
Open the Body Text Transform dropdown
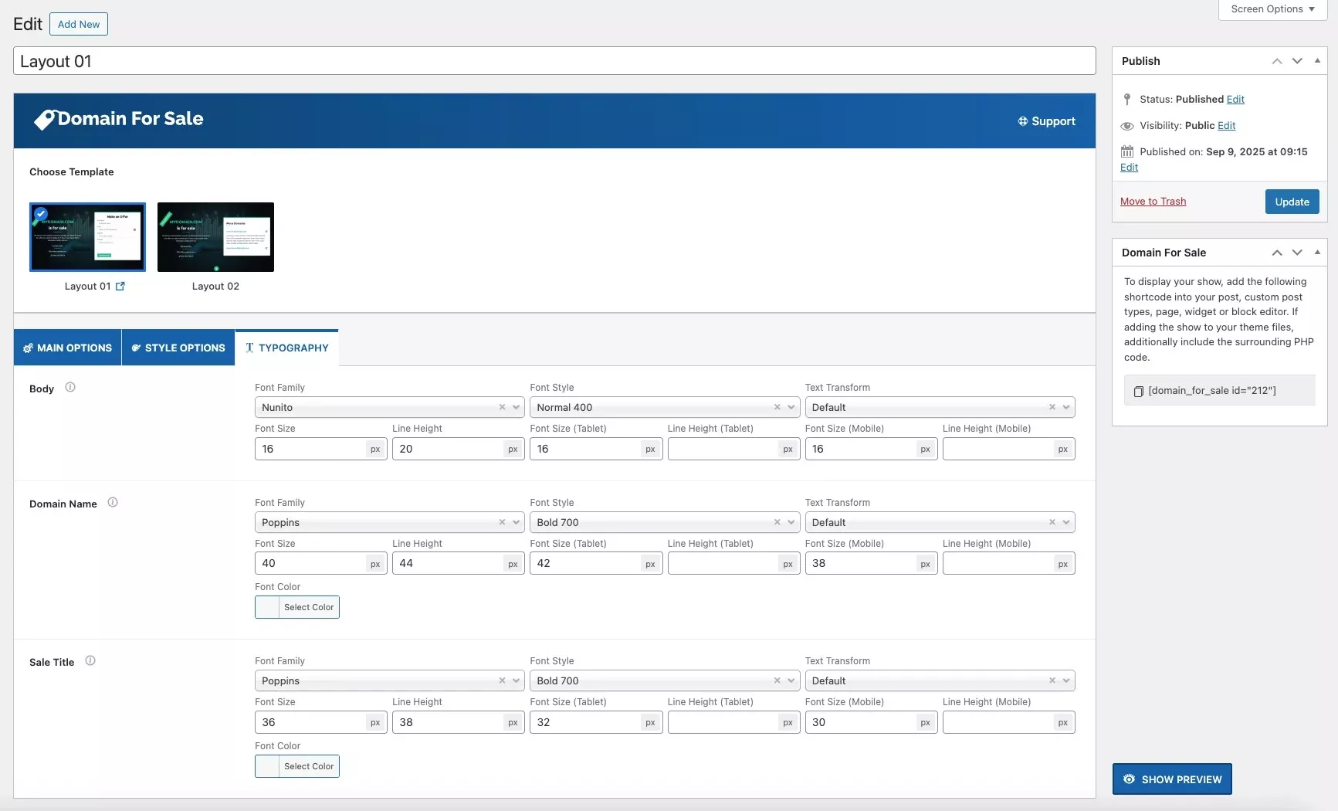[x=1066, y=408]
